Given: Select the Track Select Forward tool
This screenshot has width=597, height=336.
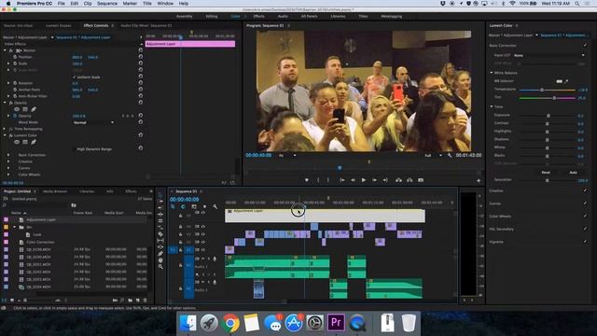Looking at the screenshot, I should [160, 202].
